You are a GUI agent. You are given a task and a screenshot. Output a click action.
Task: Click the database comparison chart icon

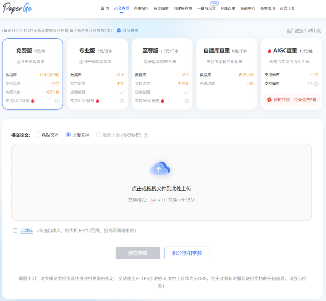[290, 31]
